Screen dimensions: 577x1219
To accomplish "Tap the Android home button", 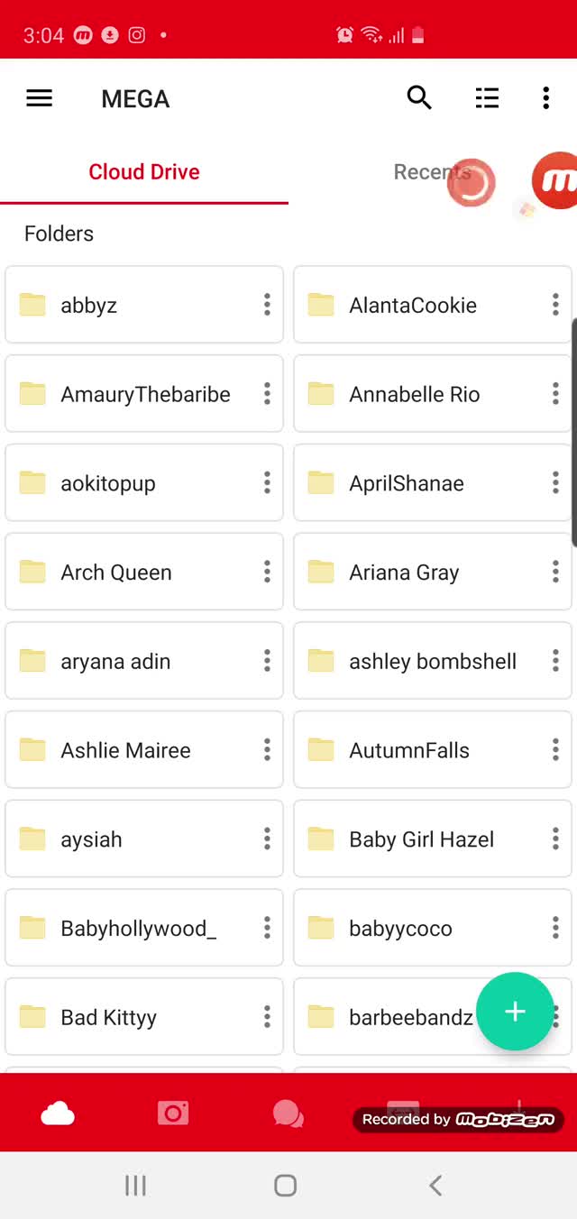I will click(285, 1186).
